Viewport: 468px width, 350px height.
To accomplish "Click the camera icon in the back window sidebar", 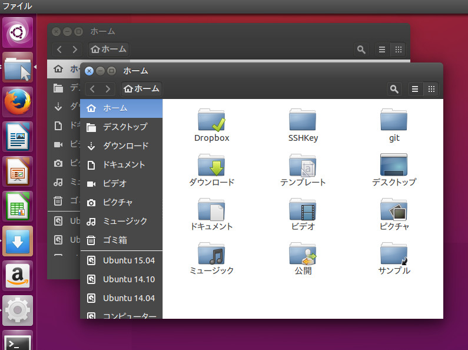I will coord(58,163).
